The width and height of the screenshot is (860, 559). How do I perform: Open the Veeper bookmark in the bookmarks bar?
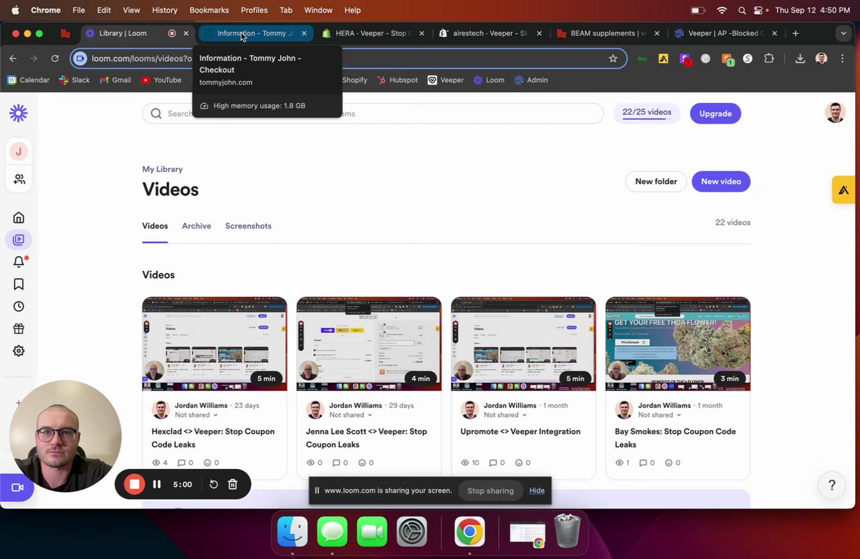[446, 80]
